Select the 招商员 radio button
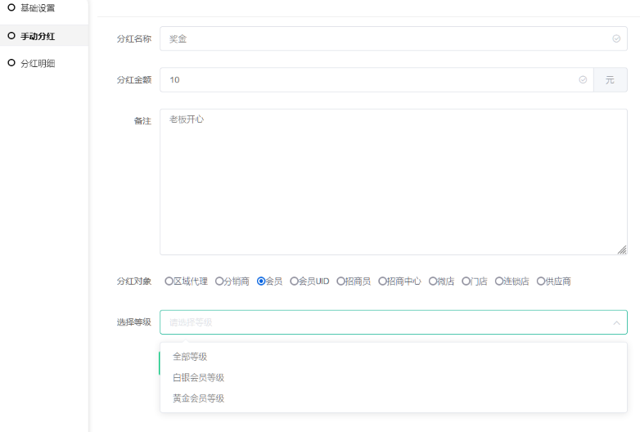The image size is (640, 432). coord(341,281)
